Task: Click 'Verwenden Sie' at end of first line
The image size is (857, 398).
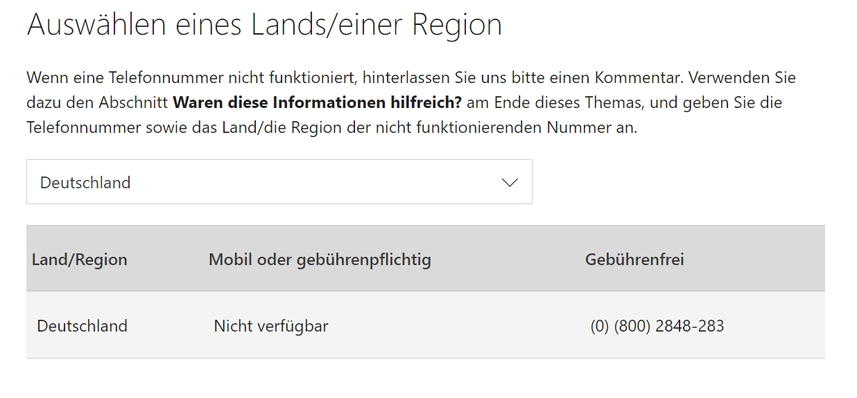Action: (742, 78)
